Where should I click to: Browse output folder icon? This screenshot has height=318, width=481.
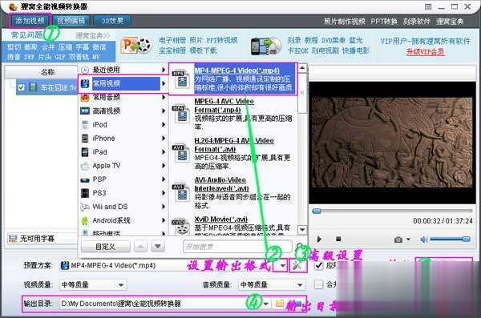pos(280,304)
